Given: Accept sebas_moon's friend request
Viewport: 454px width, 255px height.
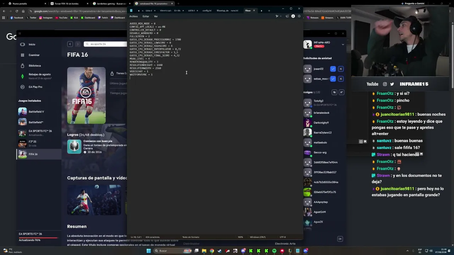Looking at the screenshot, I should pyautogui.click(x=333, y=79).
